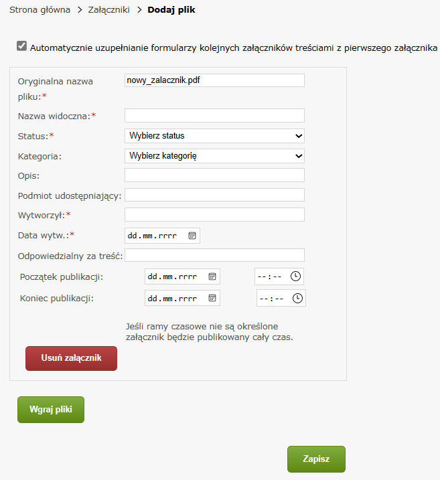Open calendar icon in Początek publikacji date
The image size is (440, 480).
coord(212,276)
